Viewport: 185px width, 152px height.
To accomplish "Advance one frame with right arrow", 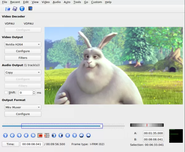I will [19, 135].
